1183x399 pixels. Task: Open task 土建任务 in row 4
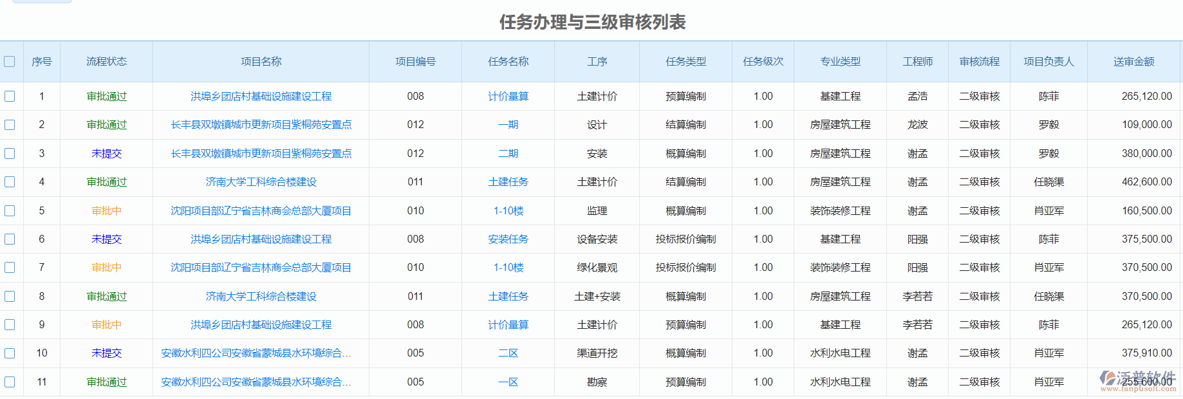(x=508, y=182)
